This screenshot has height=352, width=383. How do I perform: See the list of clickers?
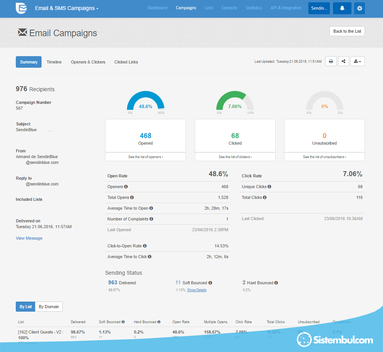pyautogui.click(x=235, y=157)
